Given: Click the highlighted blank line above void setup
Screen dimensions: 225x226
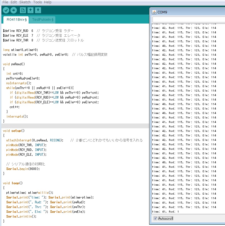Looking at the screenshot, I should [x=74, y=126].
